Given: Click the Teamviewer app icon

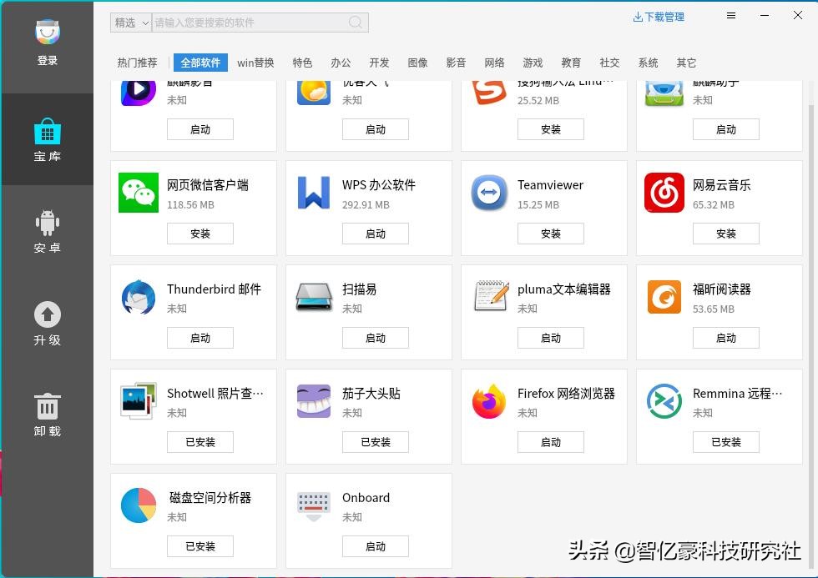Looking at the screenshot, I should 488,193.
